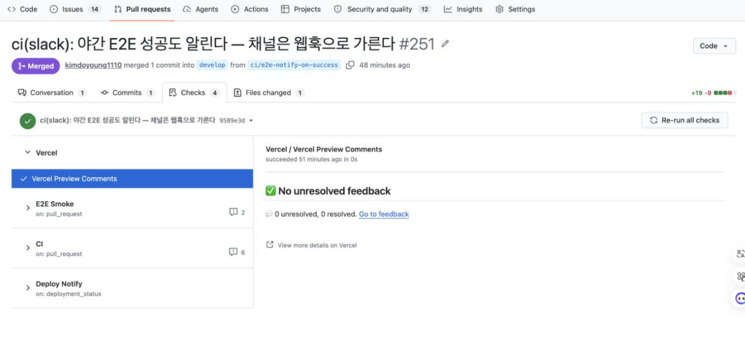Click the No unresolved feedback heading

coord(335,191)
